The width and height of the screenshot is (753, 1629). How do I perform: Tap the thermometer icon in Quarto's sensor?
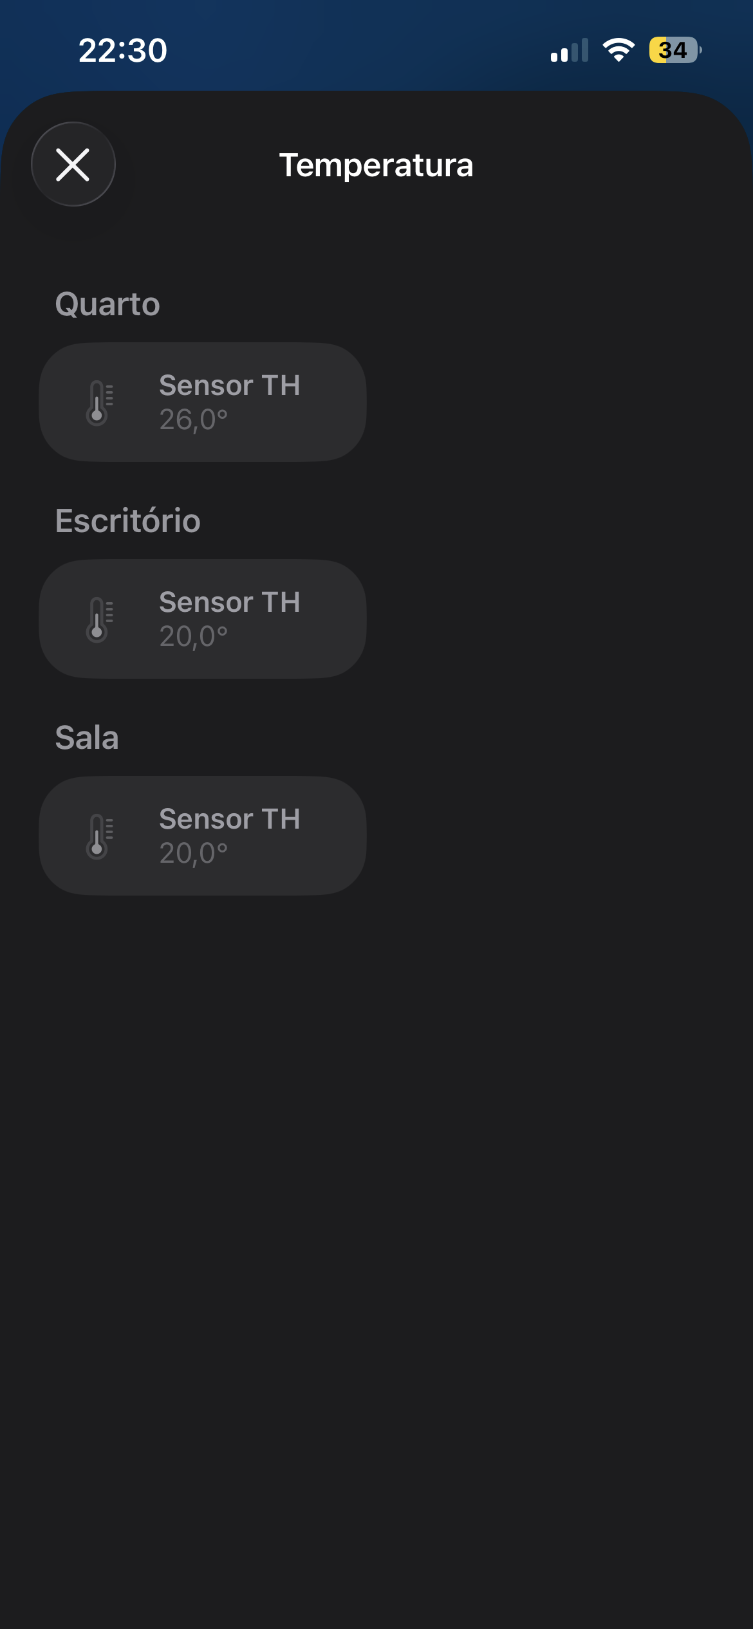click(x=98, y=403)
